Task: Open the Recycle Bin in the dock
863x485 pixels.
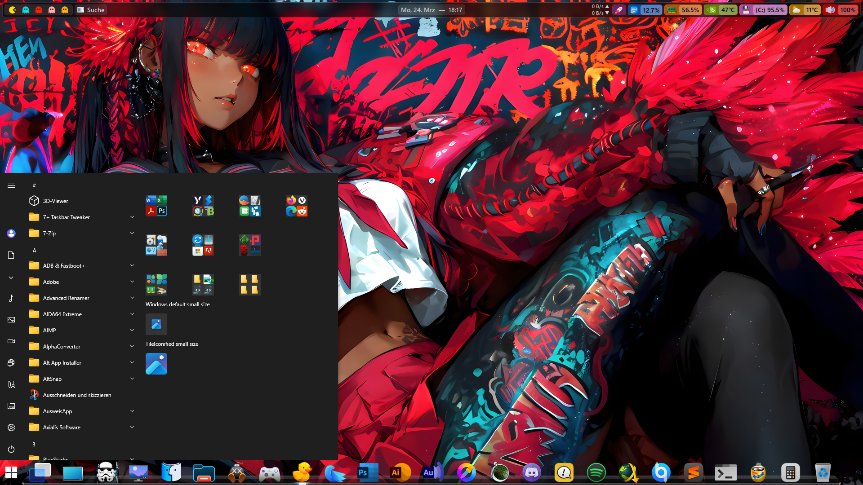Action: pos(823,472)
